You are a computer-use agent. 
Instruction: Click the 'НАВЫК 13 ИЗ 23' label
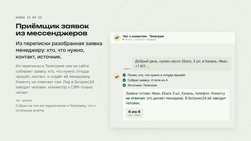(x=29, y=17)
